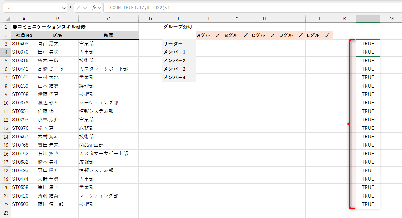402x218 pixels.
Task: Select the Dグループ header cell
Action: point(292,35)
